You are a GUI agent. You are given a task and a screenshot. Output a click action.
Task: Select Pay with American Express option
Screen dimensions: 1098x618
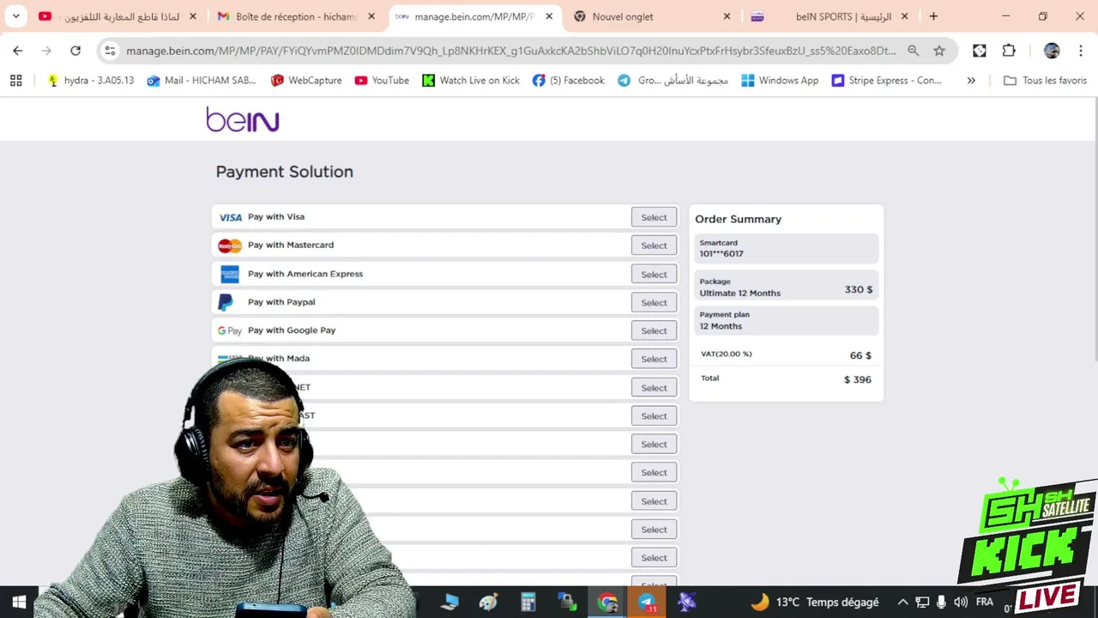click(x=654, y=275)
